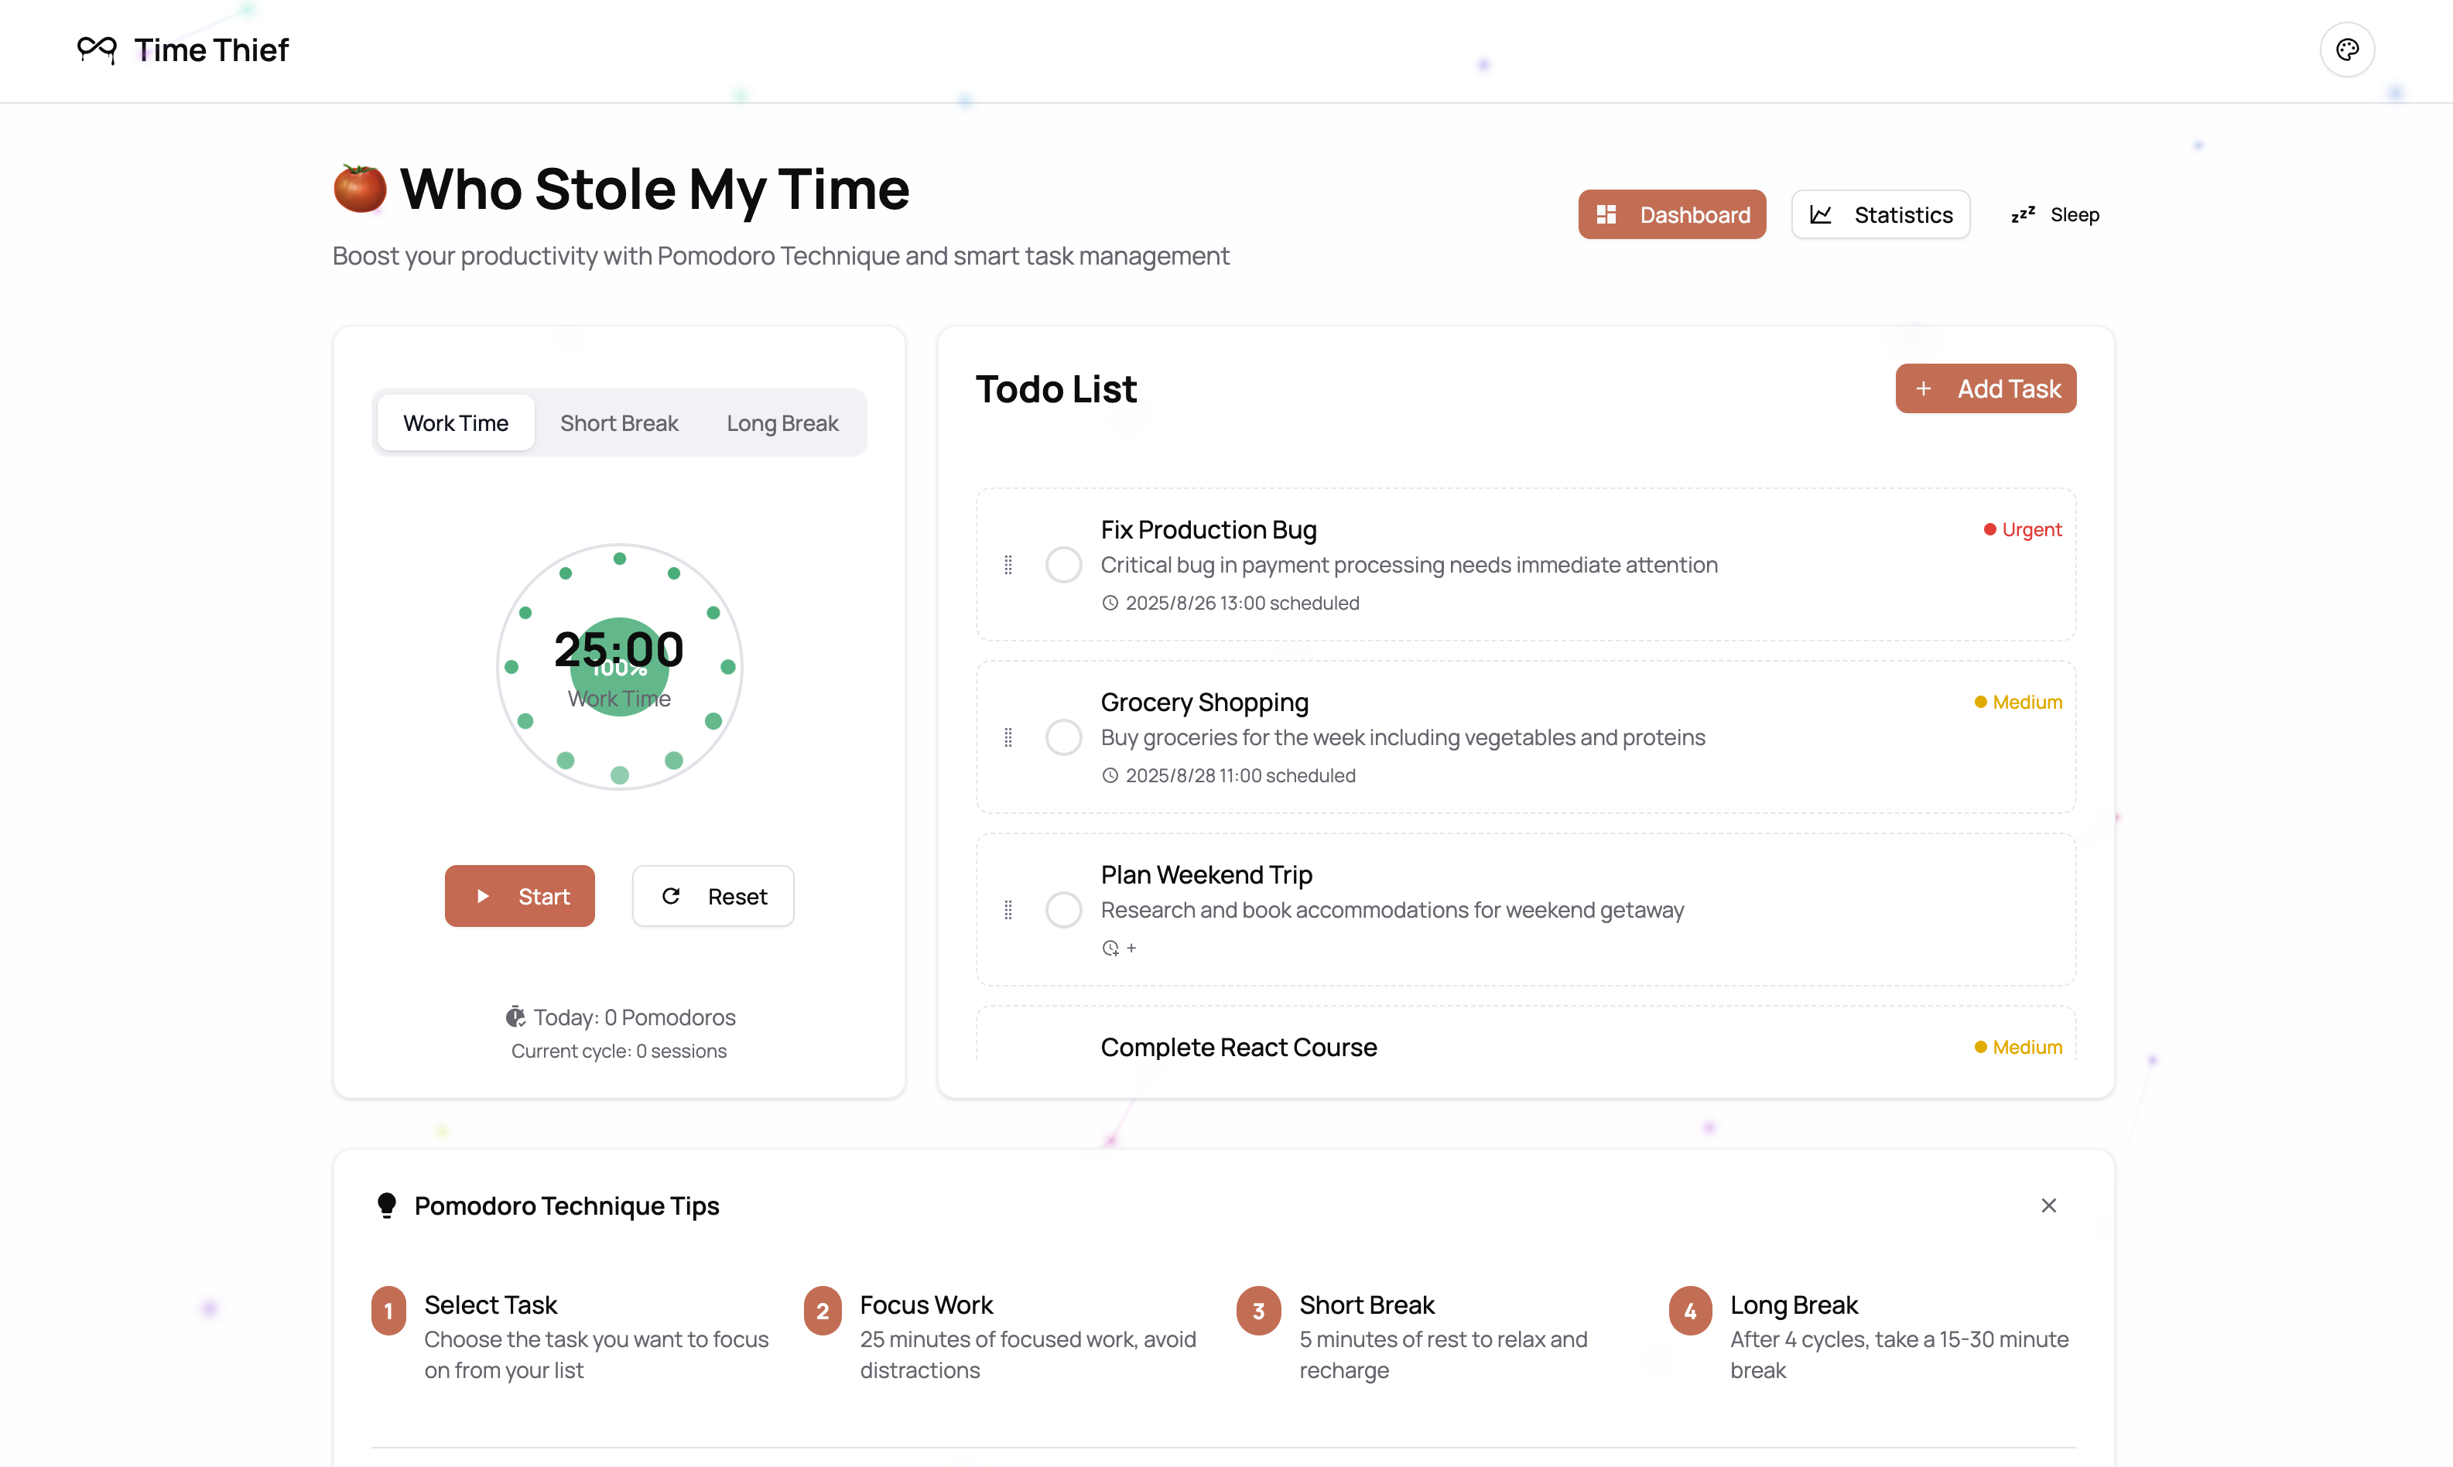Check off the Grocery Shopping task

point(1064,737)
